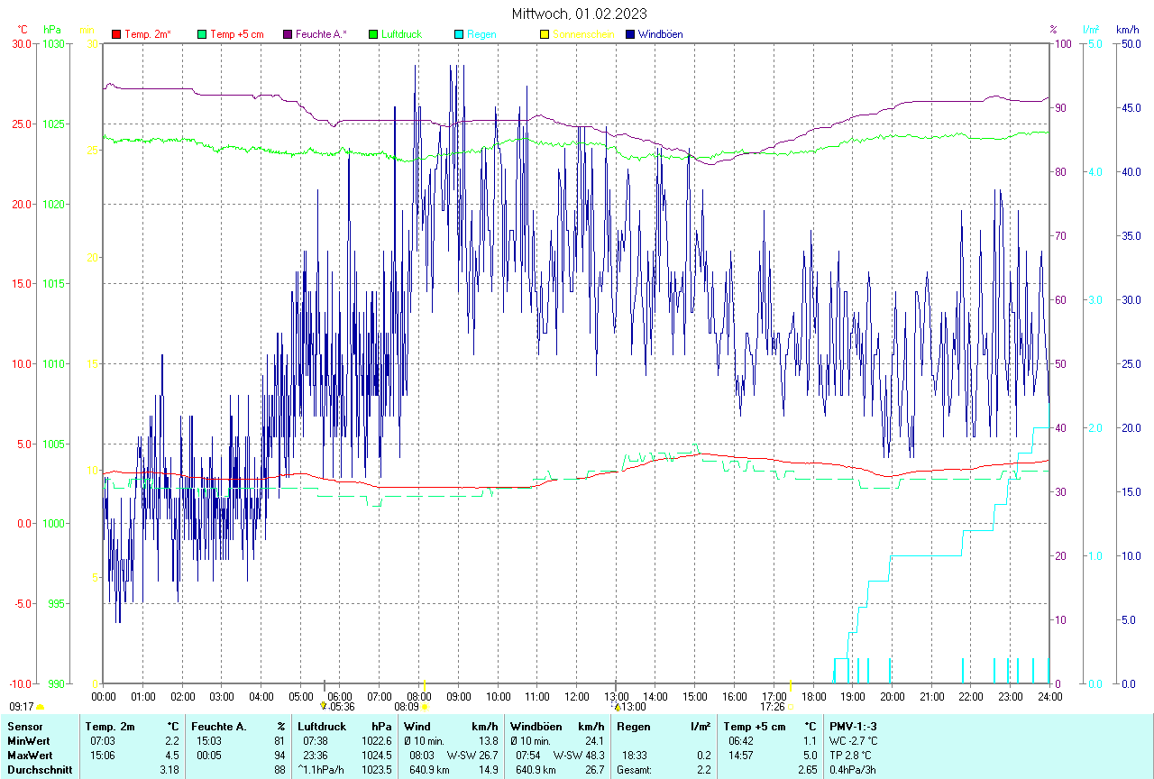
Task: Click the sunrise sun icon beside 08:09
Action: point(425,707)
